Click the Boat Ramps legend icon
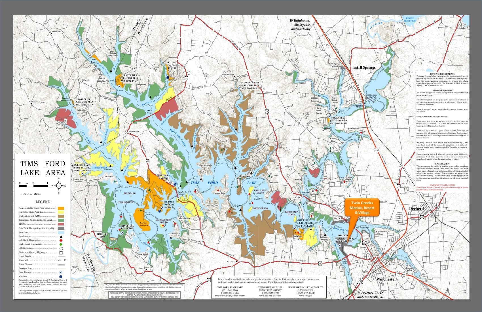Image resolution: width=482 pixels, height=312 pixels. point(61,272)
